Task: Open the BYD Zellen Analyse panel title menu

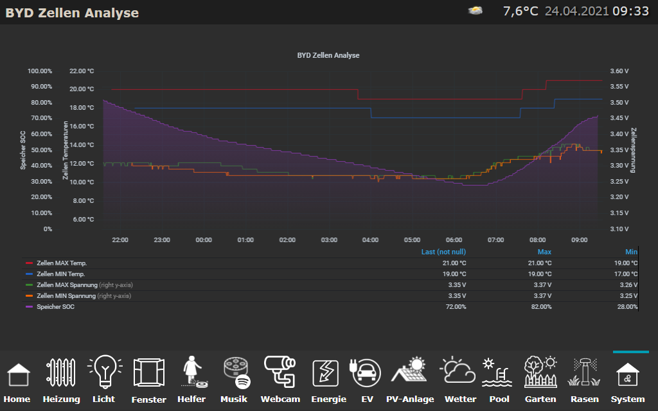Action: coord(328,55)
